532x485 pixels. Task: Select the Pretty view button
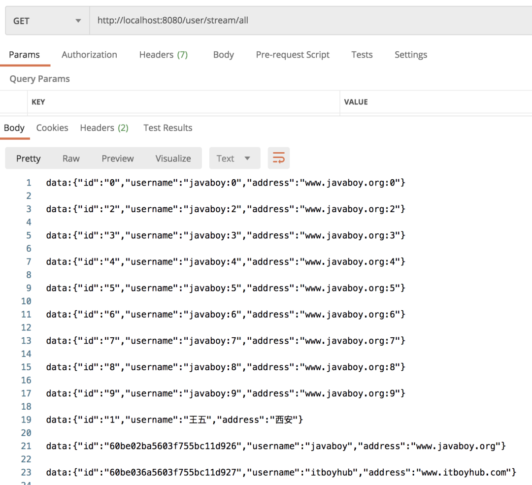[x=28, y=159]
